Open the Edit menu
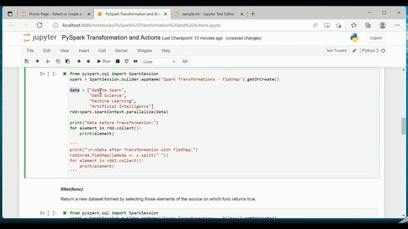This screenshot has height=229, width=408. [47, 51]
